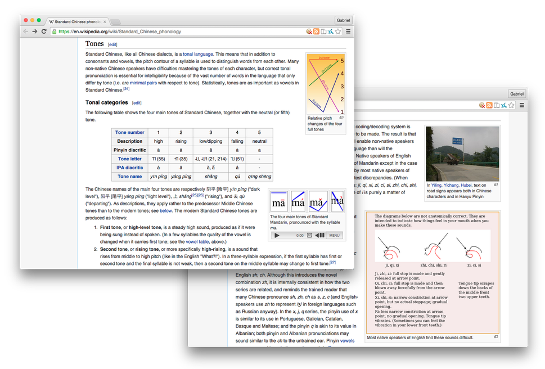545x369 pixels.
Task: Click the table cell reading 'low/dipping'
Action: [x=210, y=141]
